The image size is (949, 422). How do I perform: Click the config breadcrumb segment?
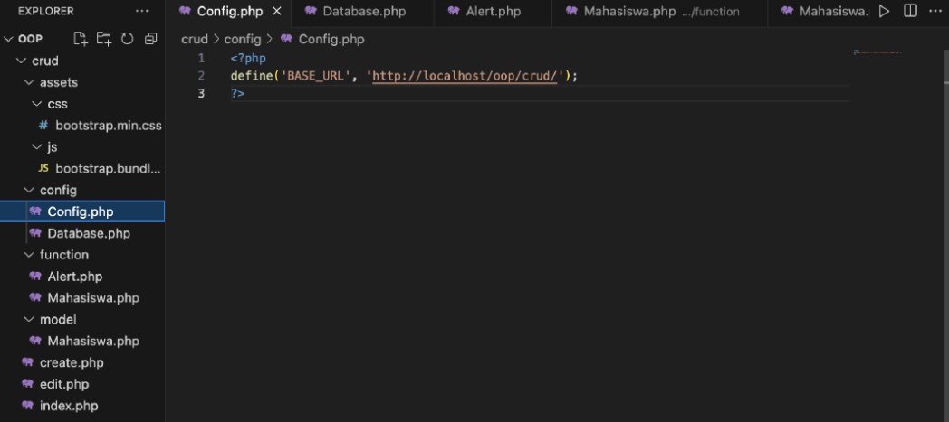point(243,39)
